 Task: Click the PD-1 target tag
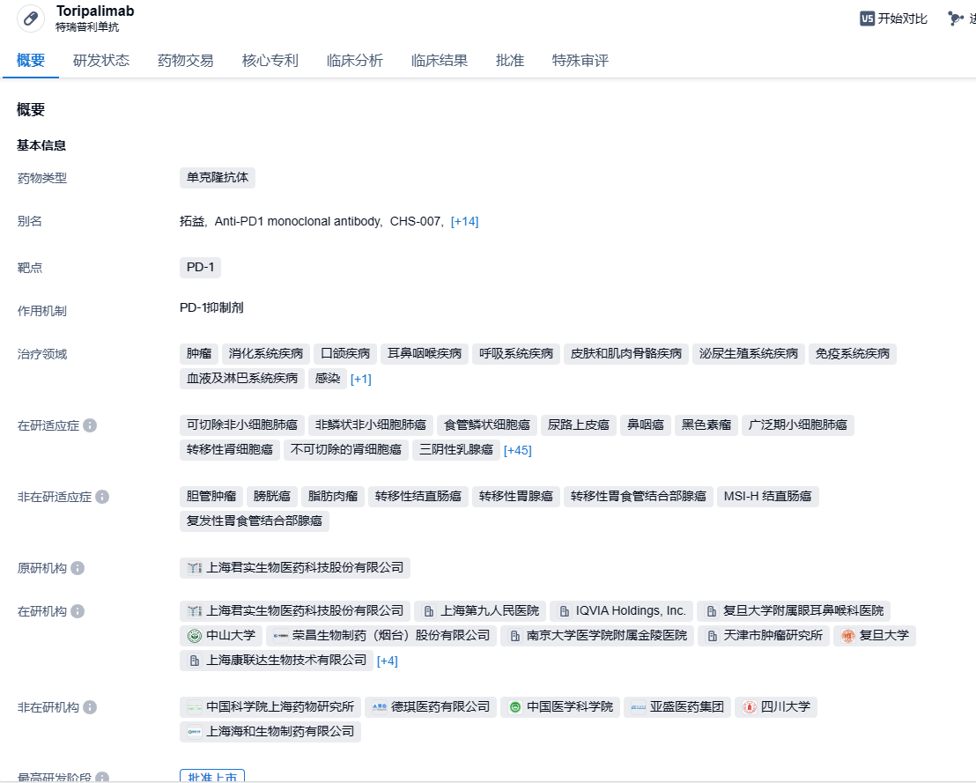(201, 268)
